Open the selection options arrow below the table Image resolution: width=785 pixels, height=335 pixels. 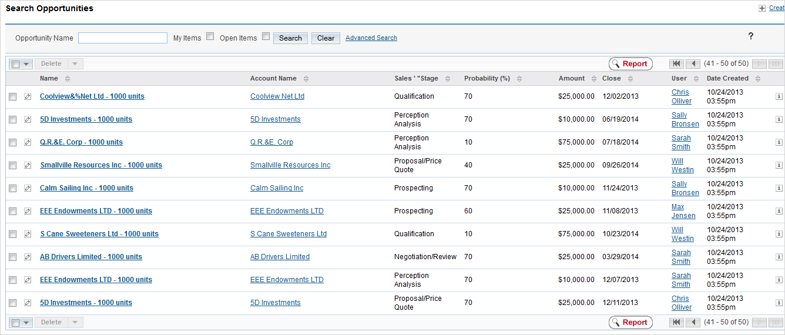[27, 323]
